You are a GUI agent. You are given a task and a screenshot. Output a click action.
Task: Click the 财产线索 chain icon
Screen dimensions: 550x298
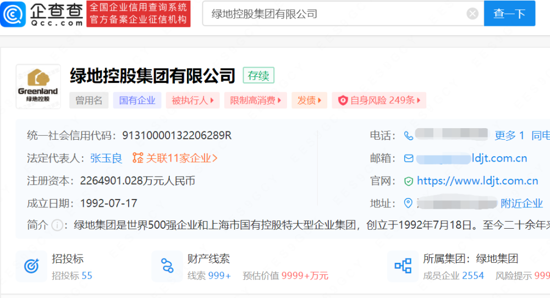pyautogui.click(x=167, y=266)
